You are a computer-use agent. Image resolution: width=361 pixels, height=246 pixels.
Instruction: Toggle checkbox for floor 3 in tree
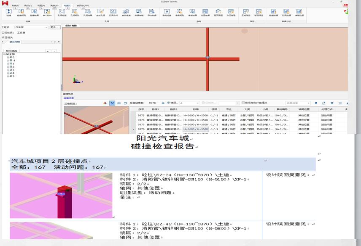(x=11, y=70)
